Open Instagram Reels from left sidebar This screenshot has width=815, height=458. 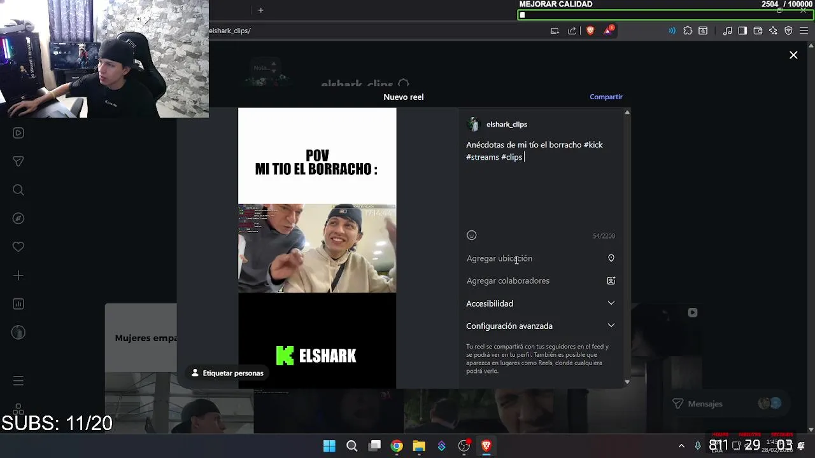[x=18, y=133]
